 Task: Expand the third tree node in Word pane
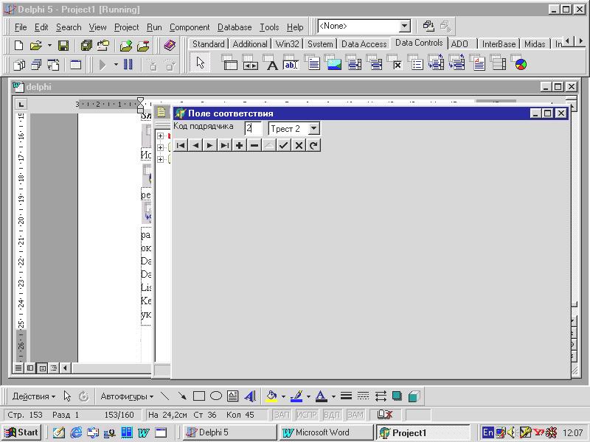click(160, 159)
